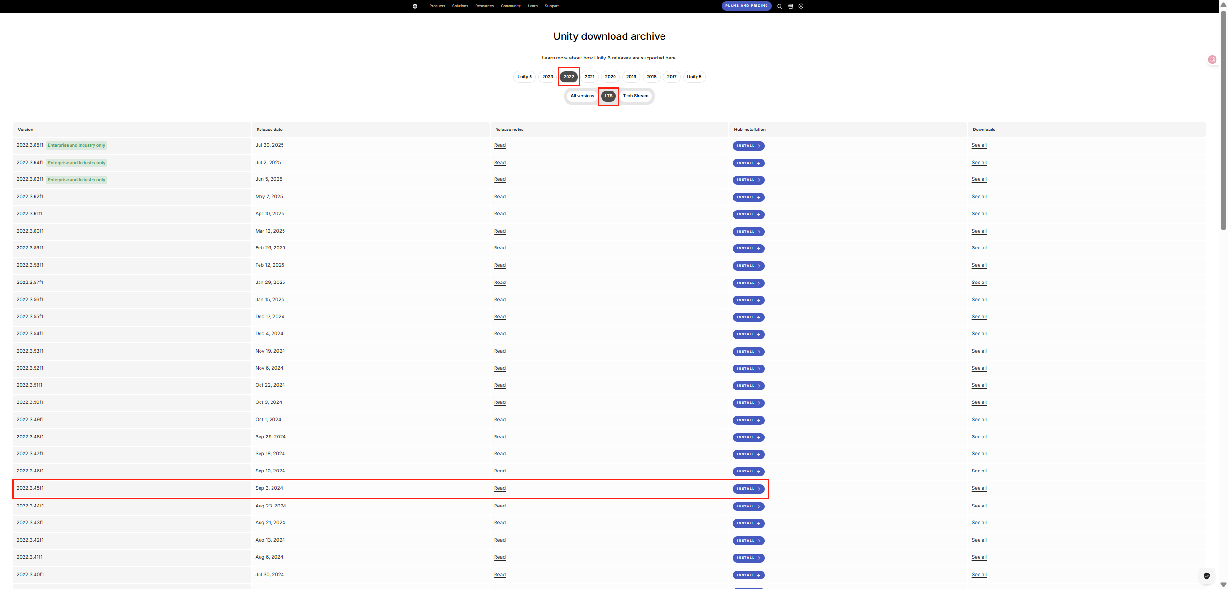Click scrollbar up arrow at top
This screenshot has height=589, width=1228.
(1223, 4)
